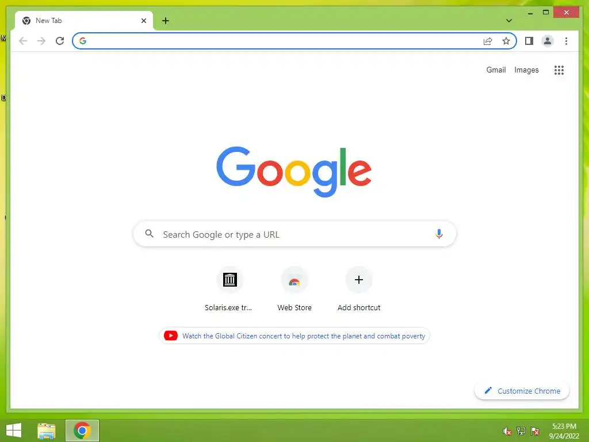Open the Solaris.exe shortcut tile
This screenshot has width=589, height=442.
point(229,289)
